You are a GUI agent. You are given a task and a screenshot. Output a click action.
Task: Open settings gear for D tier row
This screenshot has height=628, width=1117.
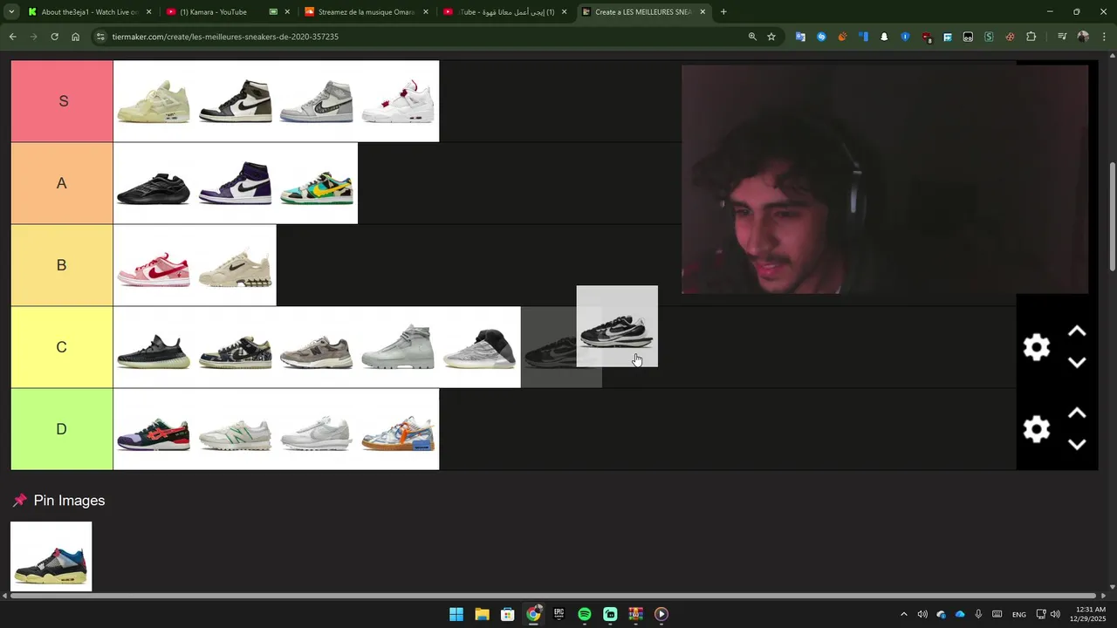(1036, 429)
